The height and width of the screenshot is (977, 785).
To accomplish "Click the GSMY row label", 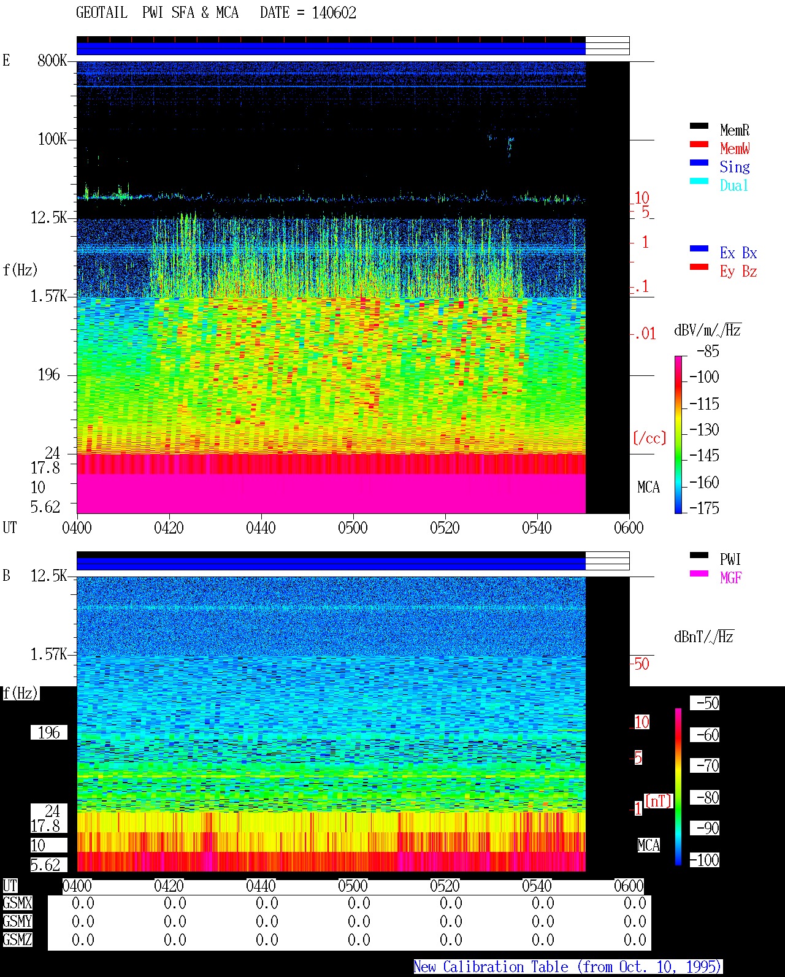I will (17, 921).
